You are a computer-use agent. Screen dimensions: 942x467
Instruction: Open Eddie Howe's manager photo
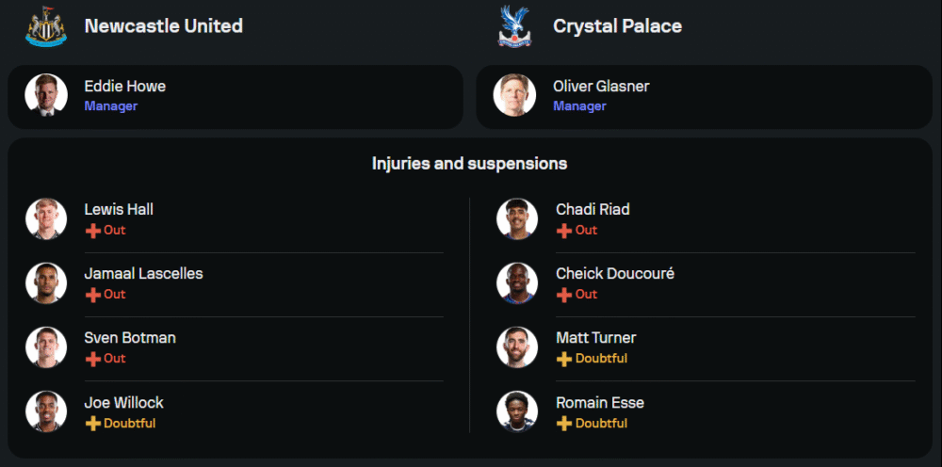pos(46,95)
